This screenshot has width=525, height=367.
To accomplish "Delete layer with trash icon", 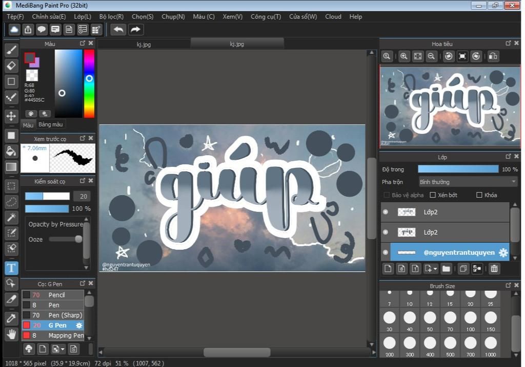I will coord(494,269).
